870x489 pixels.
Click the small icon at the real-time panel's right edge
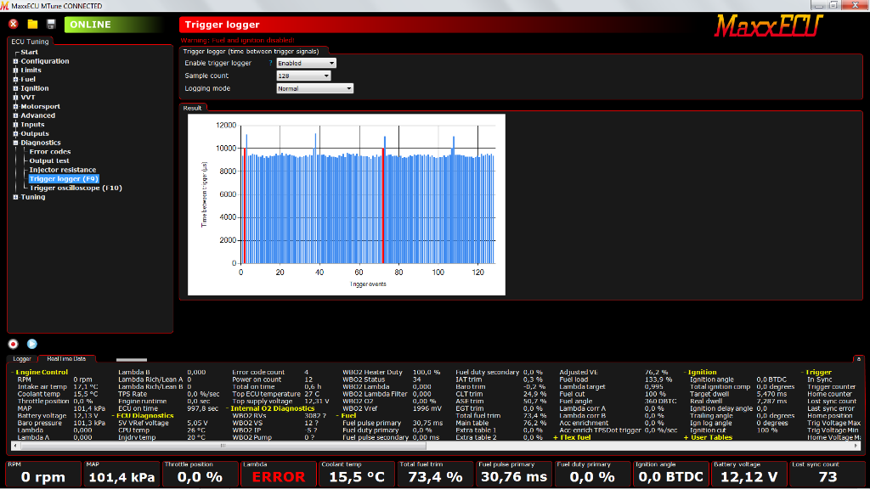pos(859,359)
